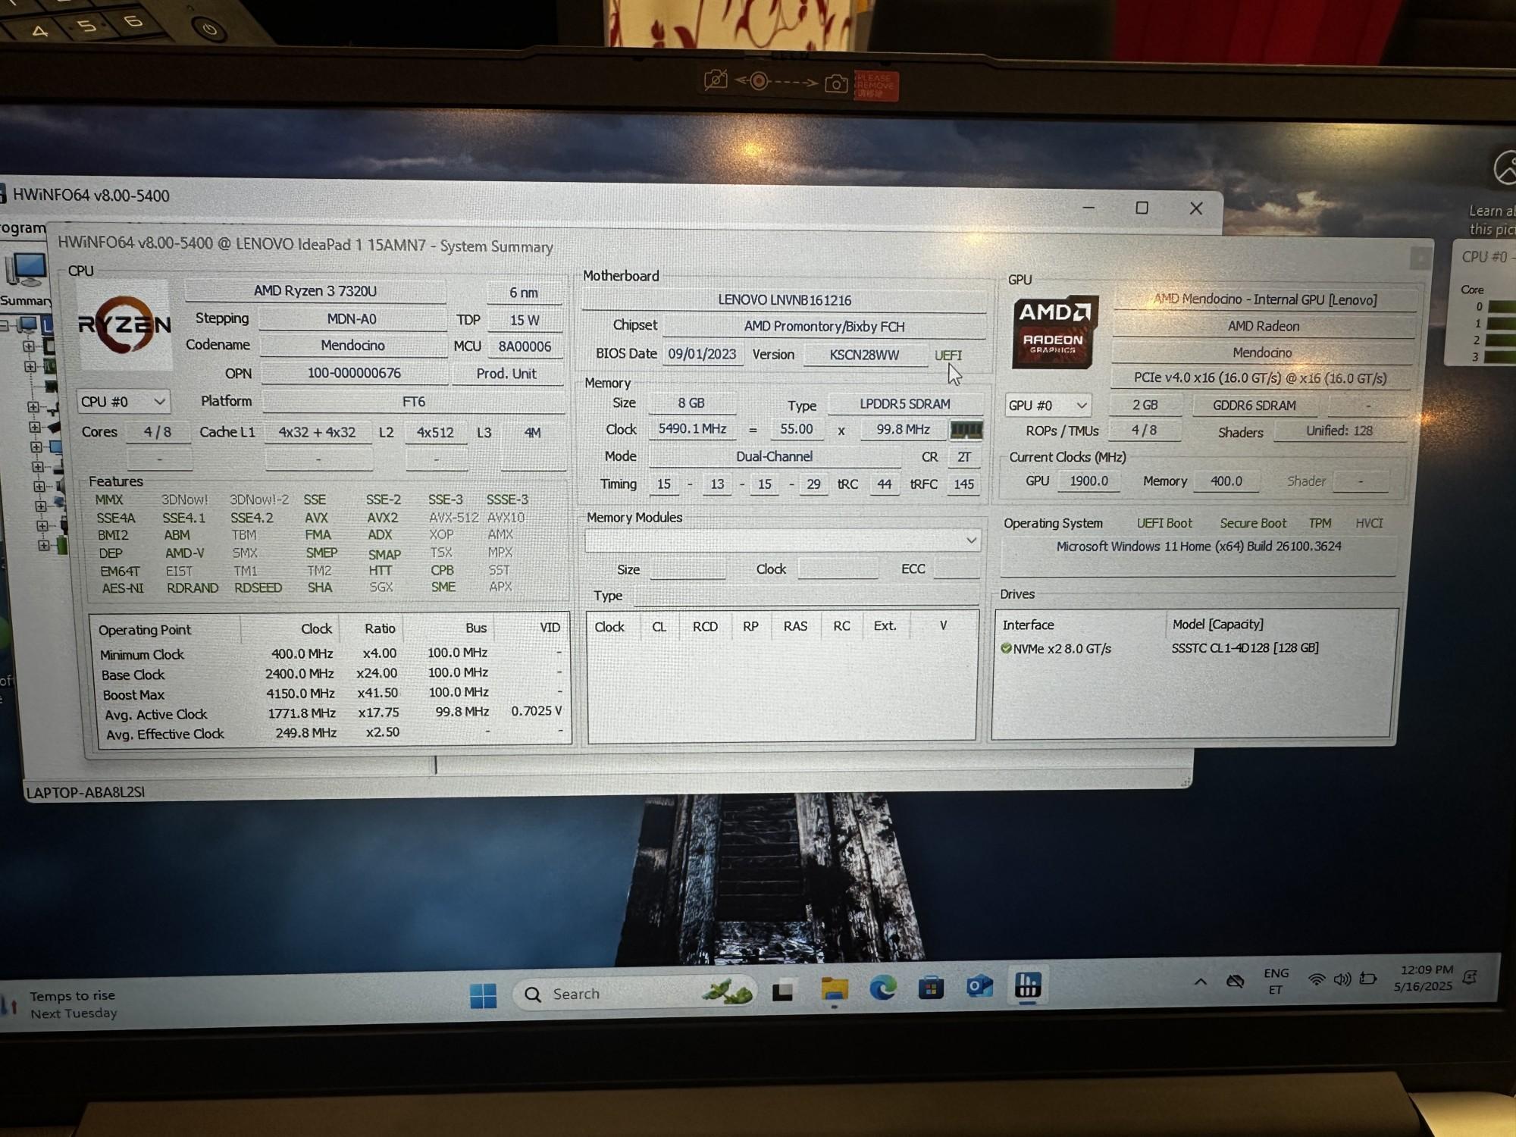Image resolution: width=1516 pixels, height=1137 pixels.
Task: Click the GPU clock value 1900.0
Action: pyautogui.click(x=1088, y=481)
